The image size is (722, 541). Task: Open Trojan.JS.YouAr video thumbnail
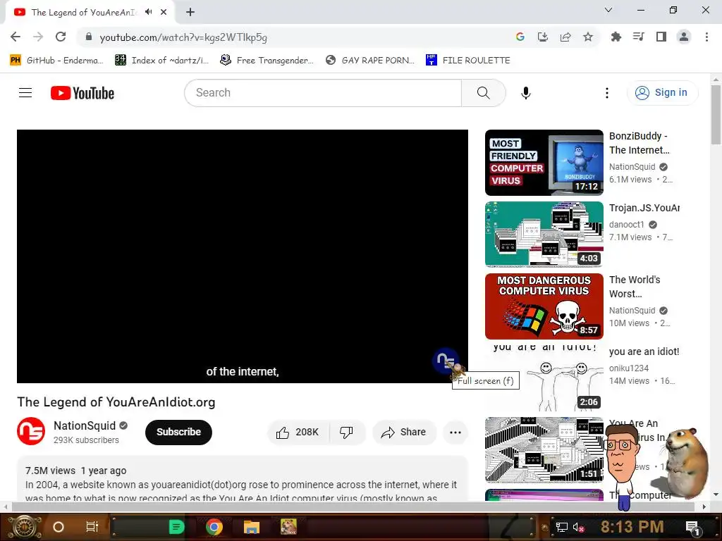(544, 234)
